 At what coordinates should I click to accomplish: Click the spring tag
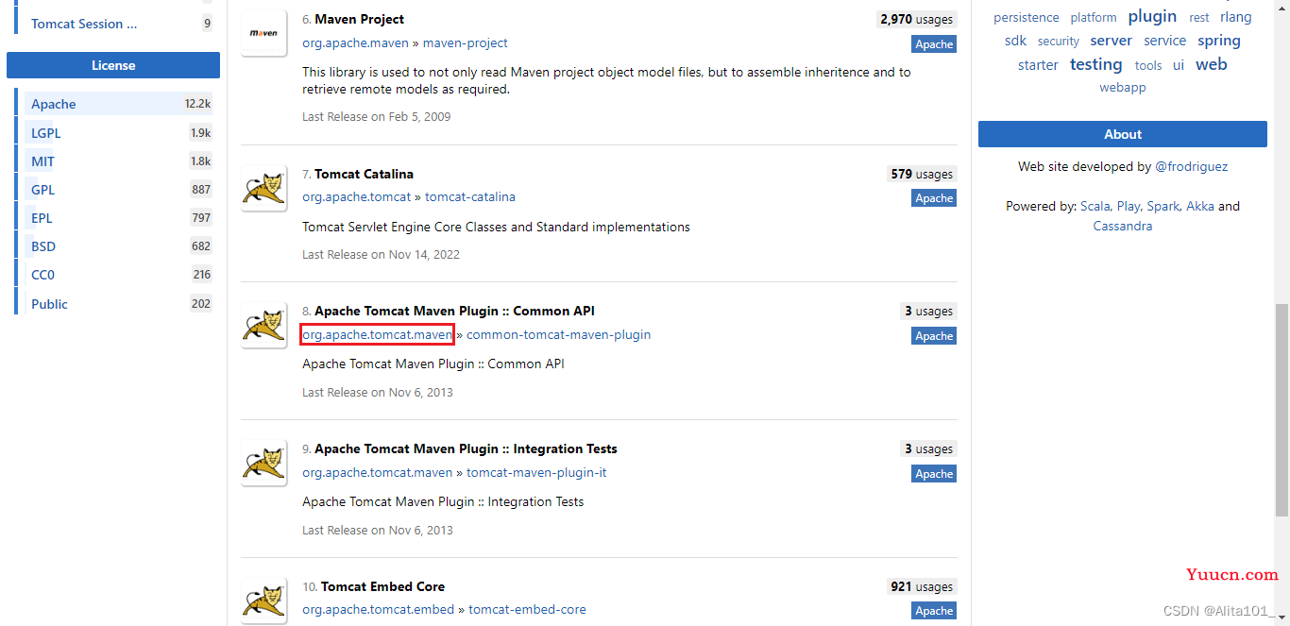point(1219,41)
